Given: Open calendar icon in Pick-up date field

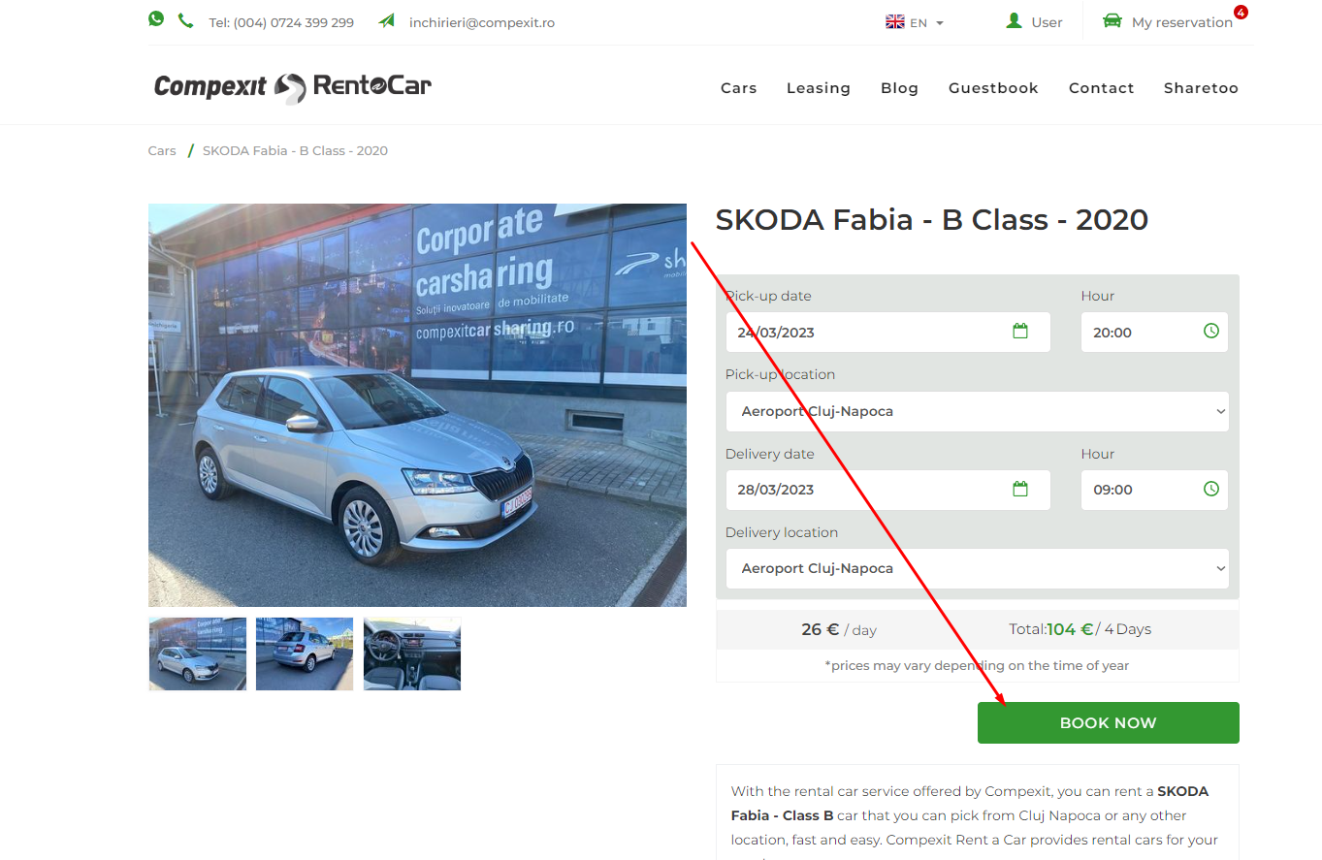Looking at the screenshot, I should pos(1020,331).
